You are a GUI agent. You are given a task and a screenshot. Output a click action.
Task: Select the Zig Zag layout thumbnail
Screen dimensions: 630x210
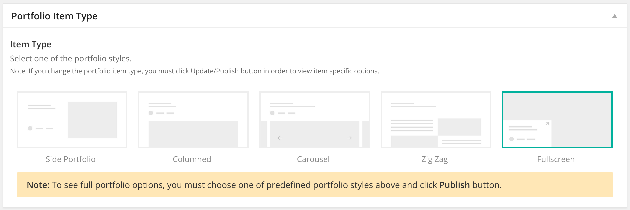[x=436, y=119]
